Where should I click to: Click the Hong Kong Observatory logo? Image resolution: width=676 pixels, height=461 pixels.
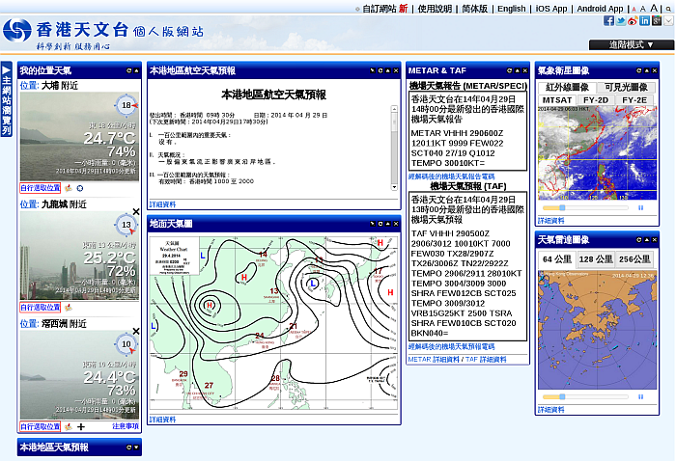pos(17,30)
